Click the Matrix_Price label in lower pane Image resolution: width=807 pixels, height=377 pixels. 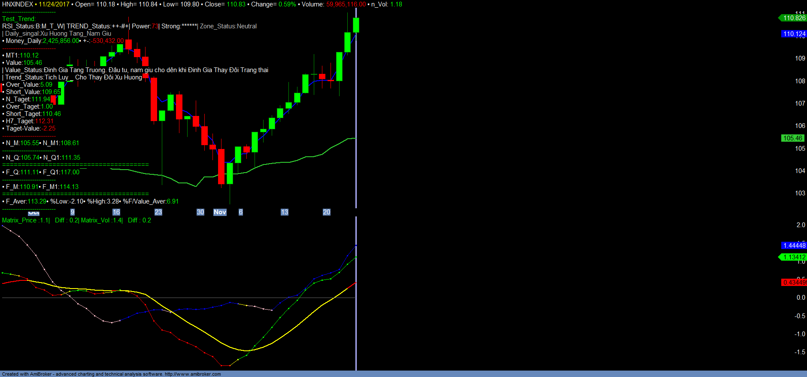19,220
